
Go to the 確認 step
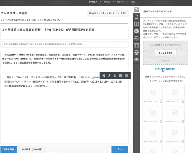tap(133, 2)
